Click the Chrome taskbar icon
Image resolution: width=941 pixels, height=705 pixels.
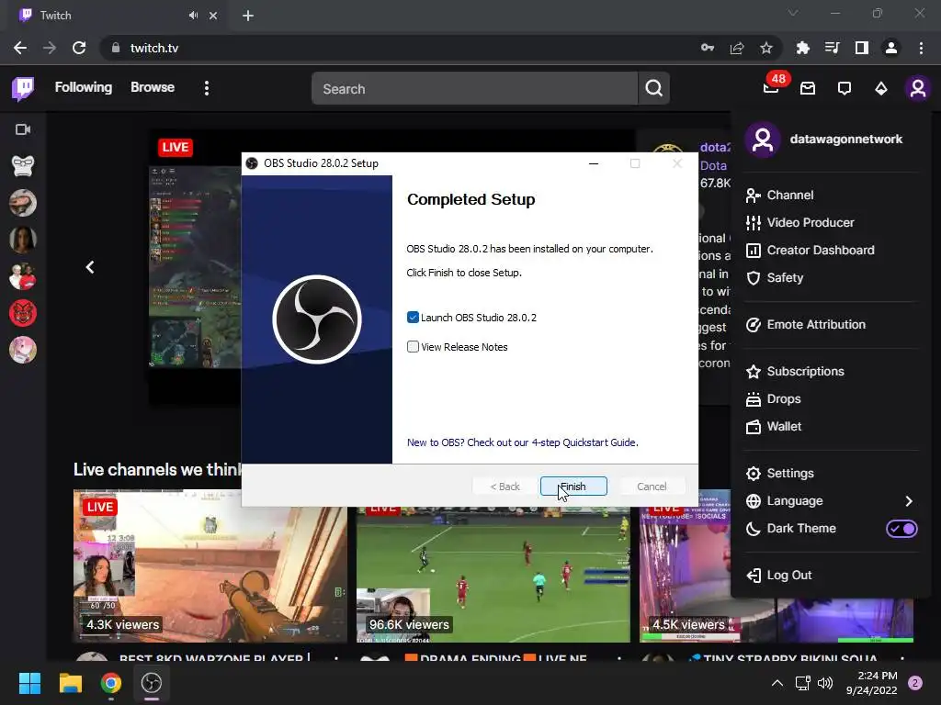(110, 683)
